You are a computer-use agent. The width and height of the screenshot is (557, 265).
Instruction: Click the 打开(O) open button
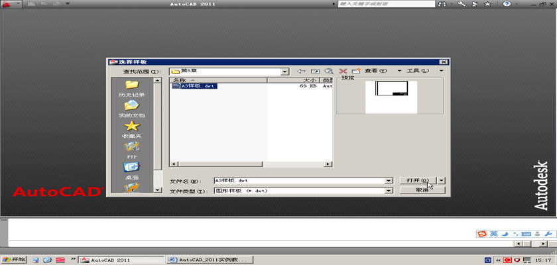pos(418,181)
